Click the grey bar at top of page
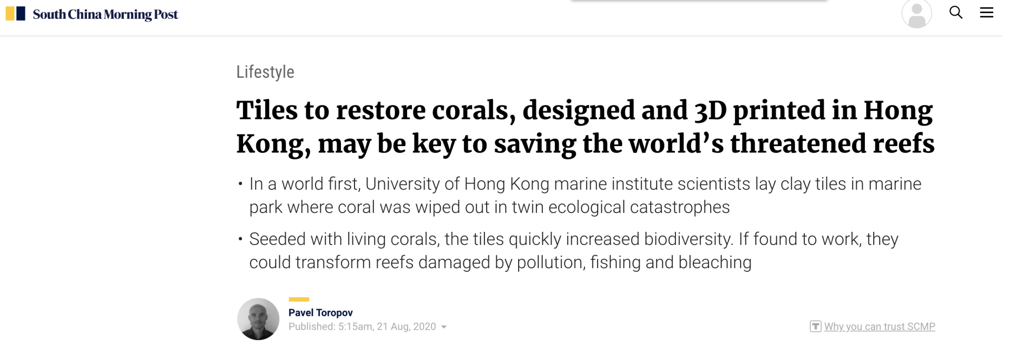 699,1
